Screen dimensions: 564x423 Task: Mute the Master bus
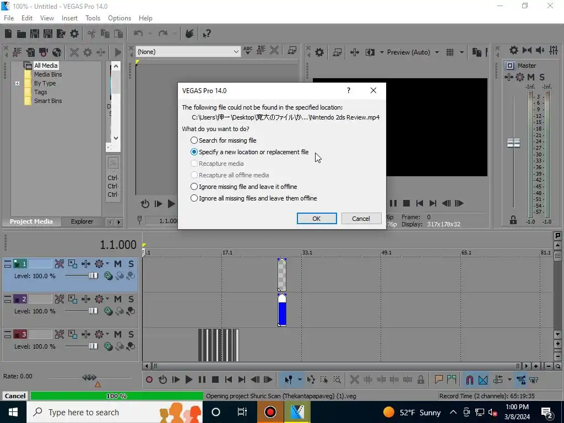[531, 77]
